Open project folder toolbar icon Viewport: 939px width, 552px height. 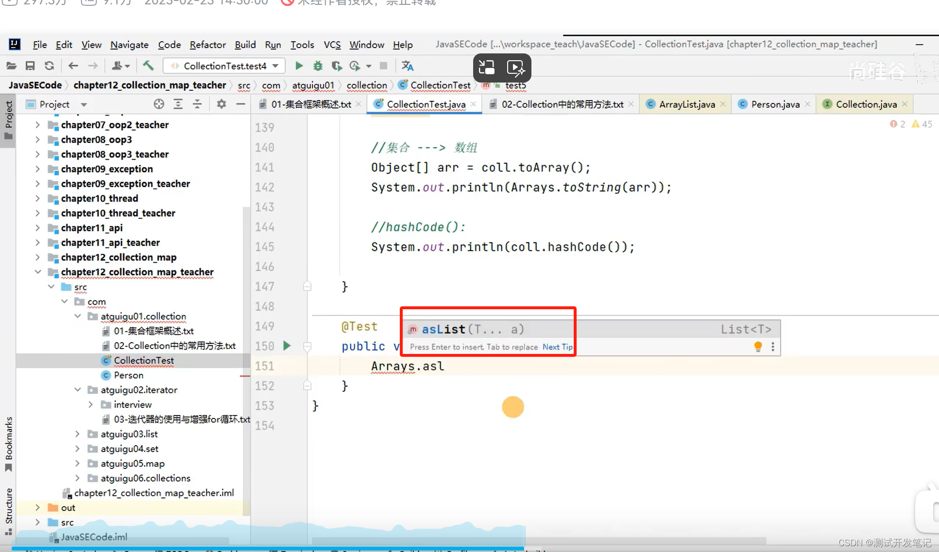coord(12,66)
